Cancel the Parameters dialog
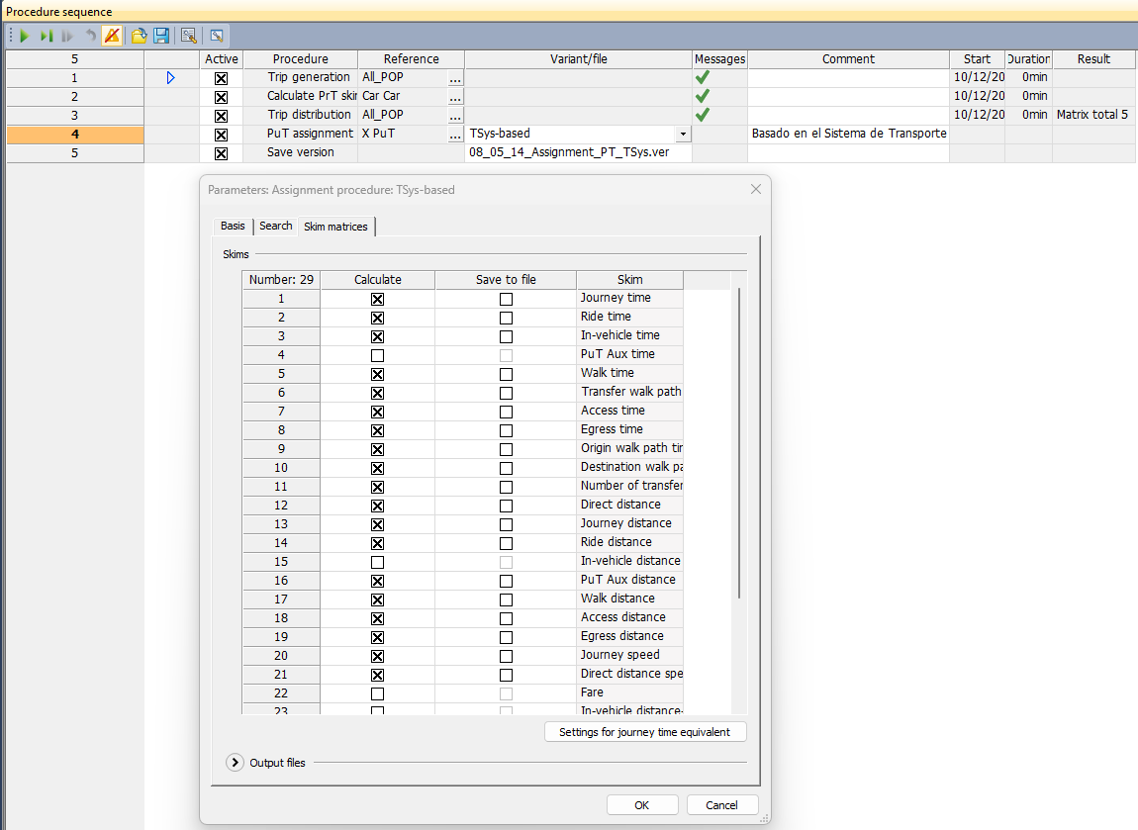Screen dimensions: 1138x830 pyautogui.click(x=721, y=804)
